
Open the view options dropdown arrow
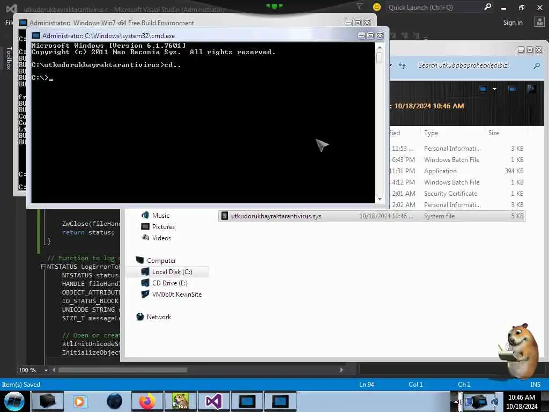pos(494,89)
